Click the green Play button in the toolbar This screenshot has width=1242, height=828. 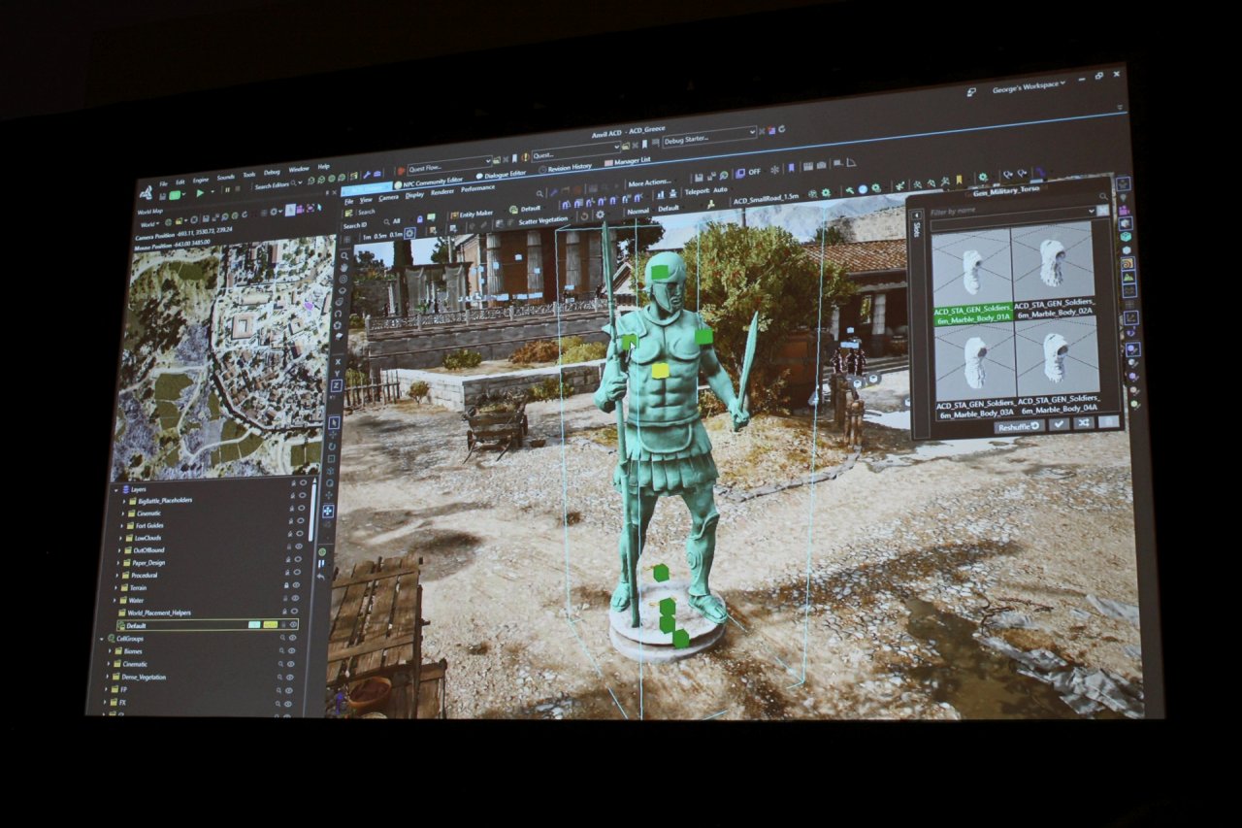click(200, 193)
